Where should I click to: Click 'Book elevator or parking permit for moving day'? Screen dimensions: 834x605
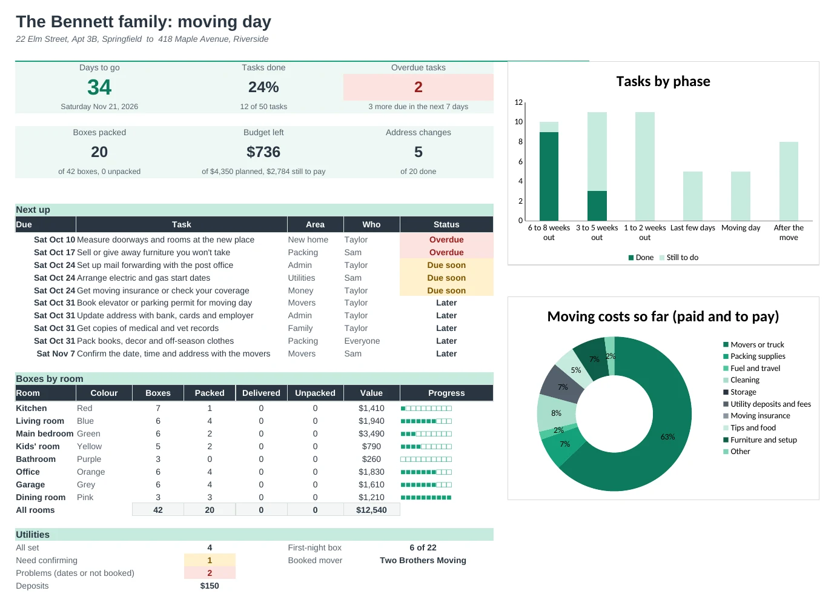click(164, 303)
